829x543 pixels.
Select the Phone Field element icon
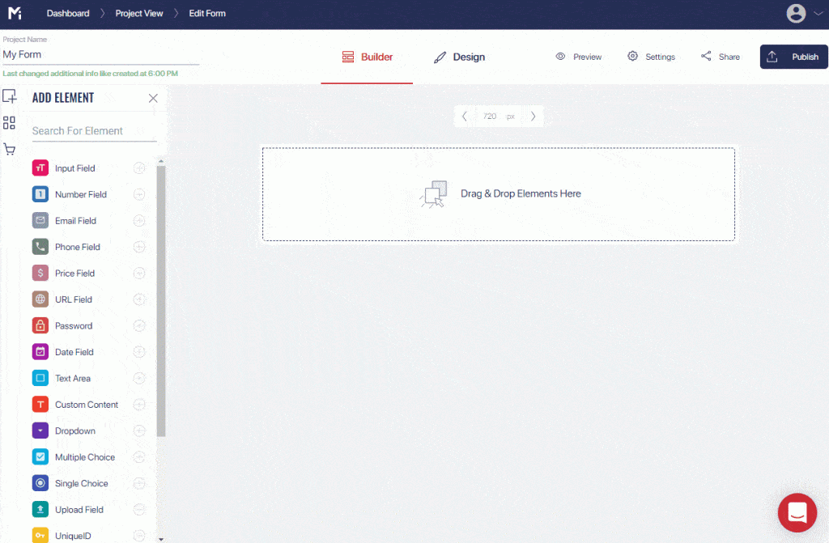coord(40,247)
